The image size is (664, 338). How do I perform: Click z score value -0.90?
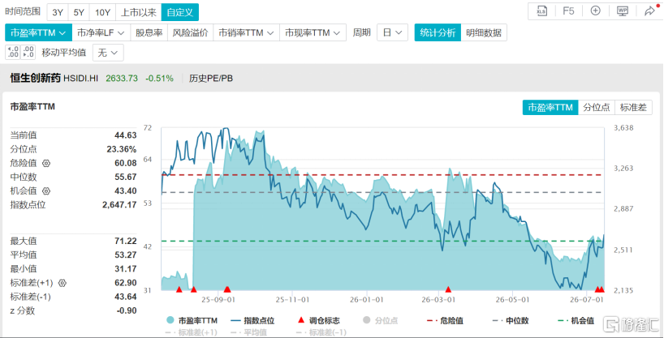(127, 311)
